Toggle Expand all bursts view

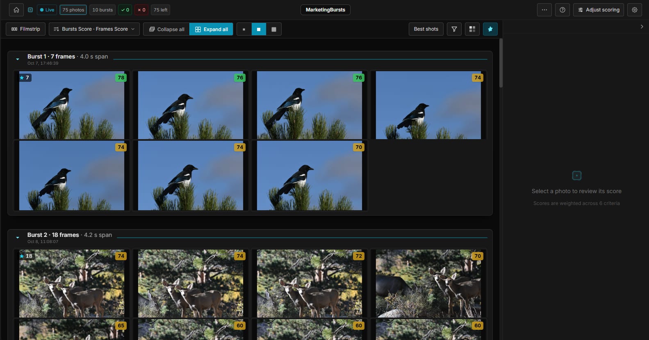click(x=212, y=29)
